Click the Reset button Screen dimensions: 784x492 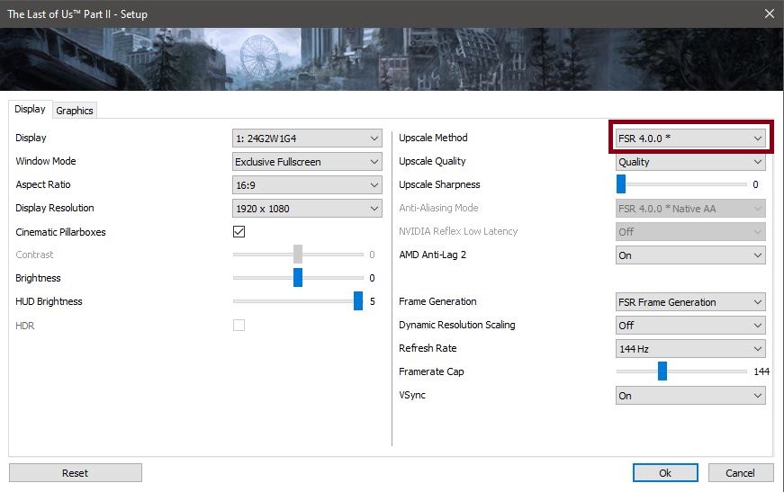coord(76,473)
